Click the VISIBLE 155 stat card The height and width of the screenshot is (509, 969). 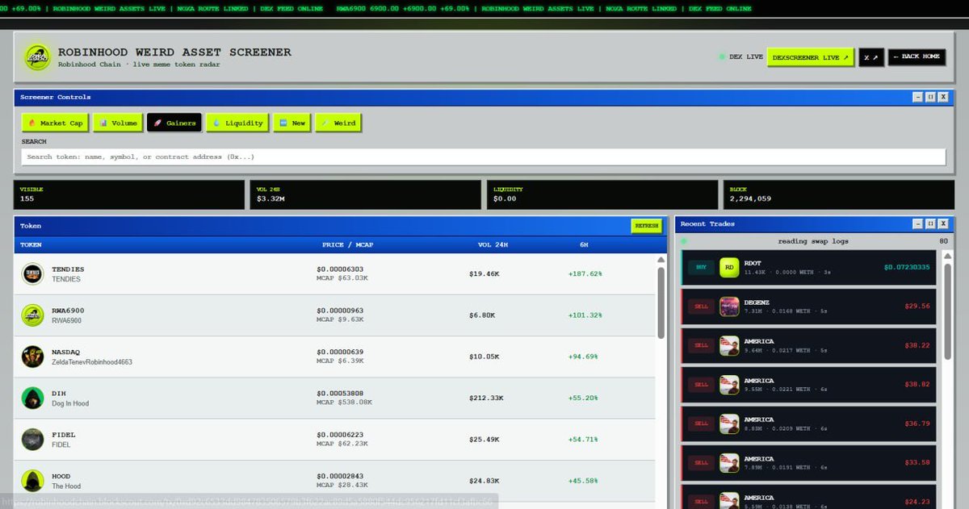click(129, 194)
